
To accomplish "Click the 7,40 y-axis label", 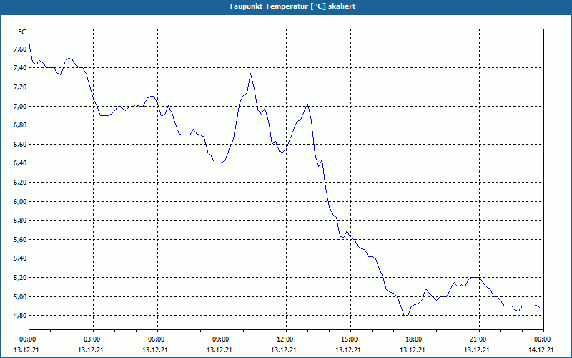I will [20, 68].
